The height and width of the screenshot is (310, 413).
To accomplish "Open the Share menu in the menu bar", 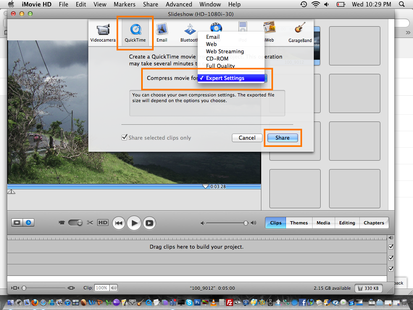I will pyautogui.click(x=150, y=4).
